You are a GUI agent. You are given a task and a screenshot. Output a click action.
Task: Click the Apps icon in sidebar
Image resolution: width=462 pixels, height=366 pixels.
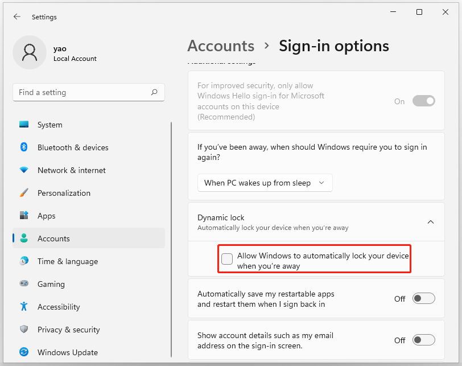24,216
